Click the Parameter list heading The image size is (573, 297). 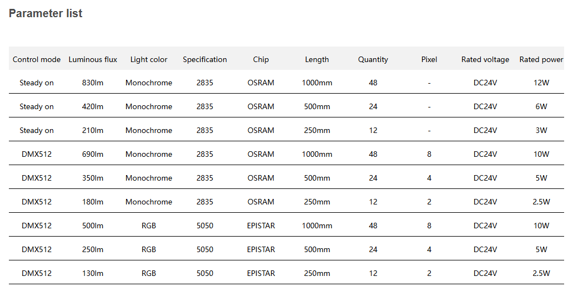(x=46, y=14)
